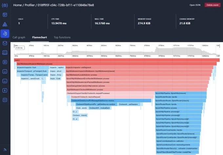Select the Clock...words bar
The width and height of the screenshot is (223, 155).
(82, 108)
